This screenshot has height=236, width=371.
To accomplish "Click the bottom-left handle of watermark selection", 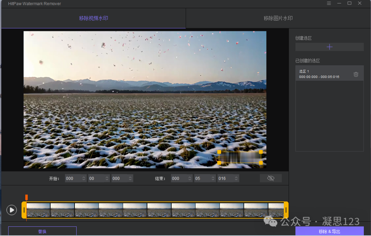I will tap(219, 163).
